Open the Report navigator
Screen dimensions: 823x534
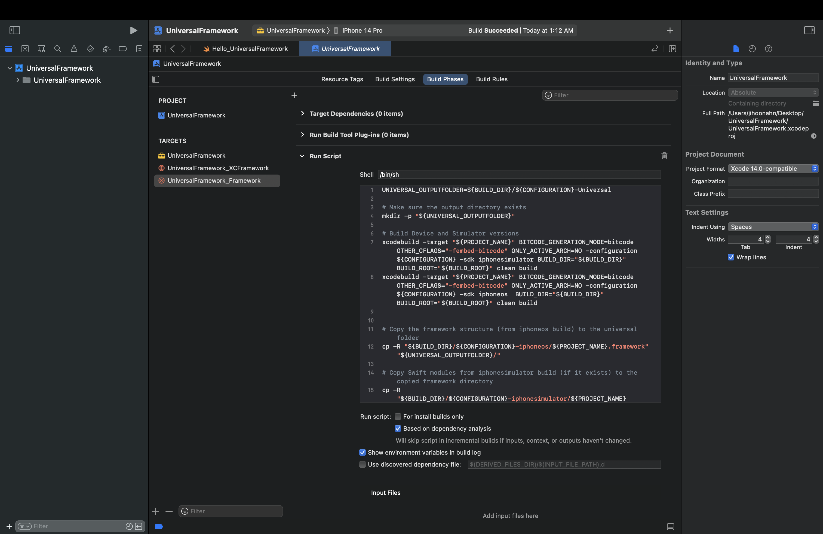click(x=139, y=49)
